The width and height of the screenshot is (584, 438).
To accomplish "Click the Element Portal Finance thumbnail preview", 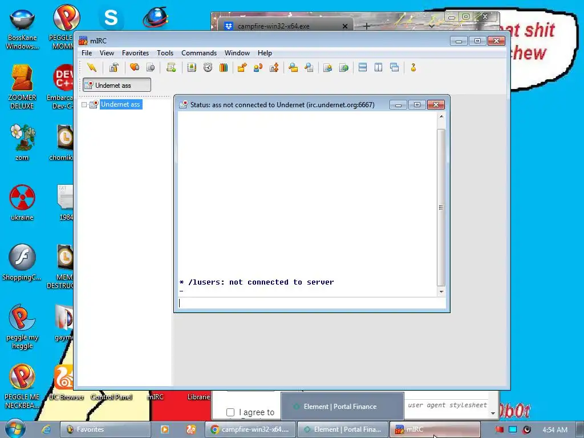I will pyautogui.click(x=342, y=406).
